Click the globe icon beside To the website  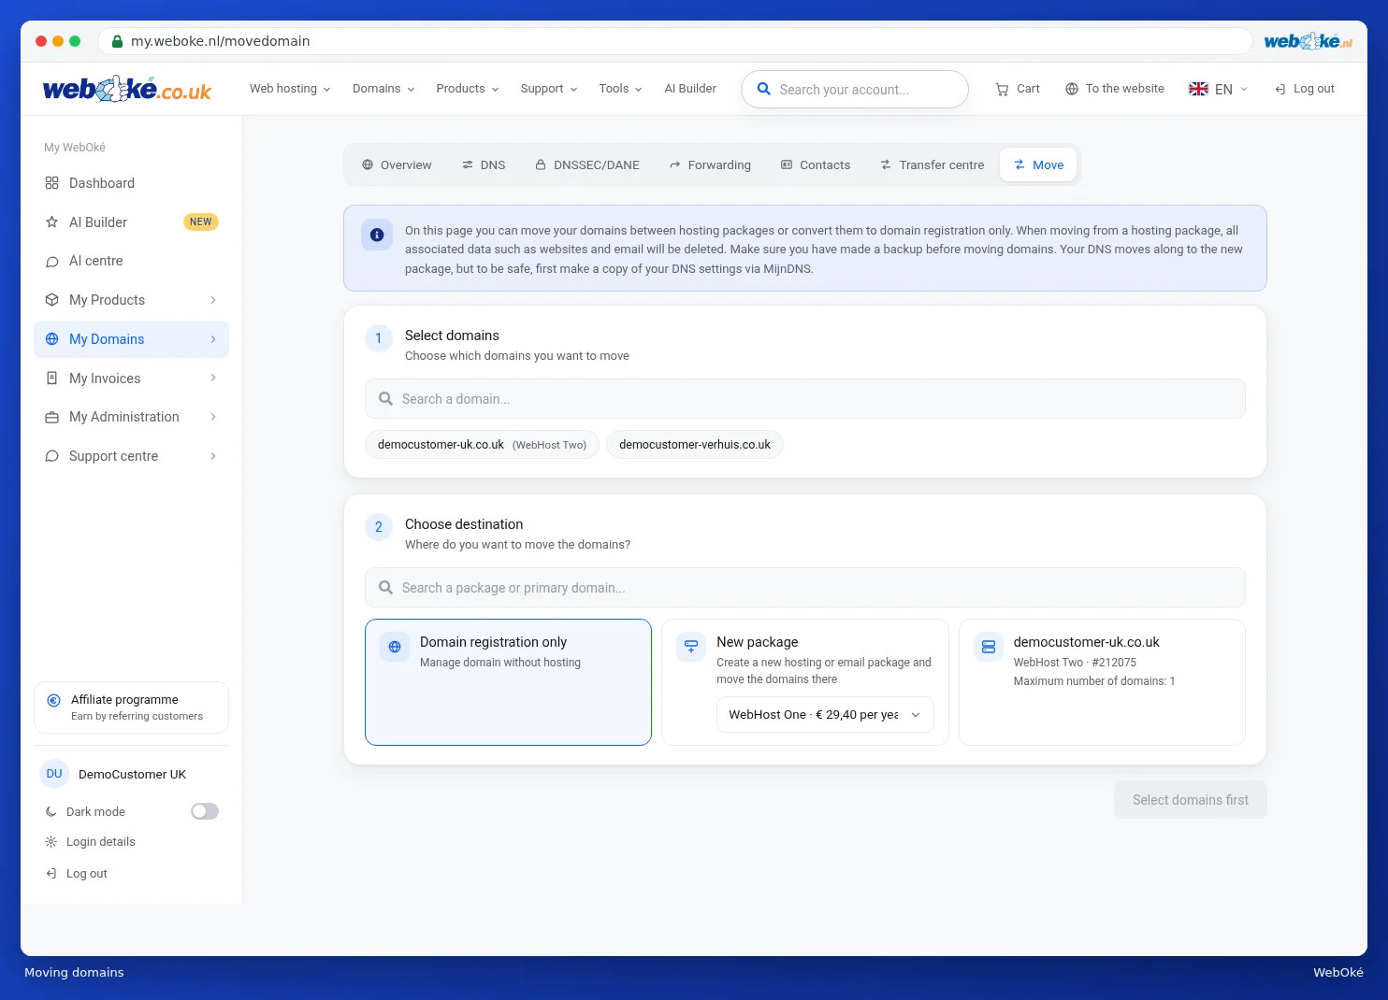pos(1072,89)
